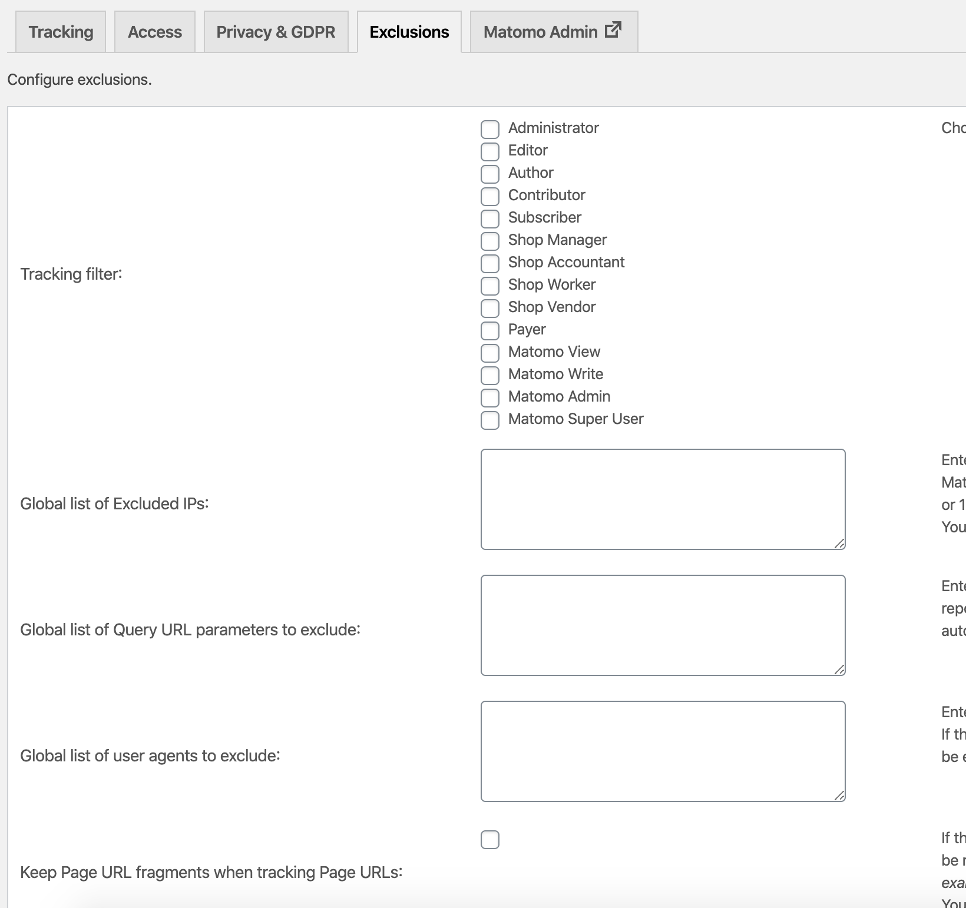Toggle the Contributor checkbox
This screenshot has height=908, width=966.
[x=490, y=196]
